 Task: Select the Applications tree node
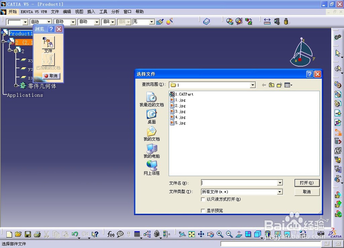tap(25, 95)
